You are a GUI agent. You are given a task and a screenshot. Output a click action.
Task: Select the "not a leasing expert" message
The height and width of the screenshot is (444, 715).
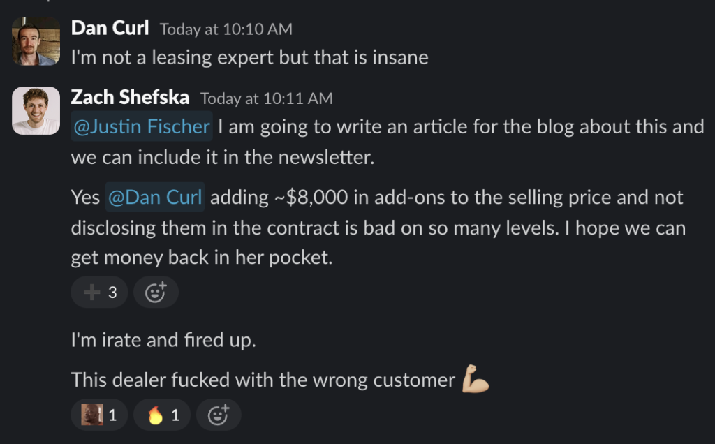pos(249,57)
